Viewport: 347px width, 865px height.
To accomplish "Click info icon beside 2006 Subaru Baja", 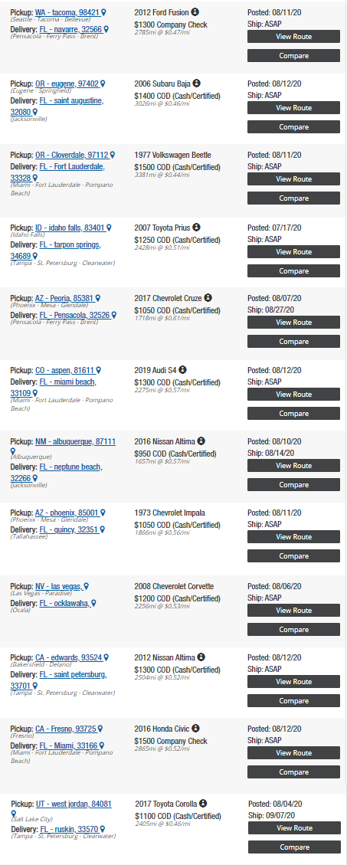I will pos(196,84).
